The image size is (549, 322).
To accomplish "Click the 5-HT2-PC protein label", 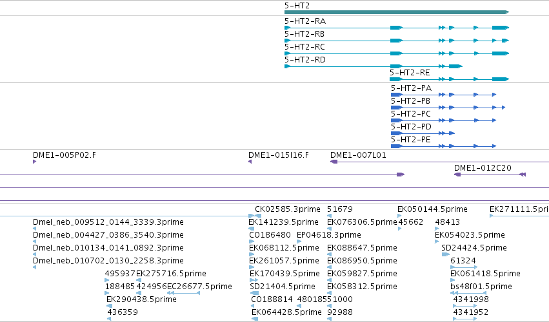I will click(411, 115).
